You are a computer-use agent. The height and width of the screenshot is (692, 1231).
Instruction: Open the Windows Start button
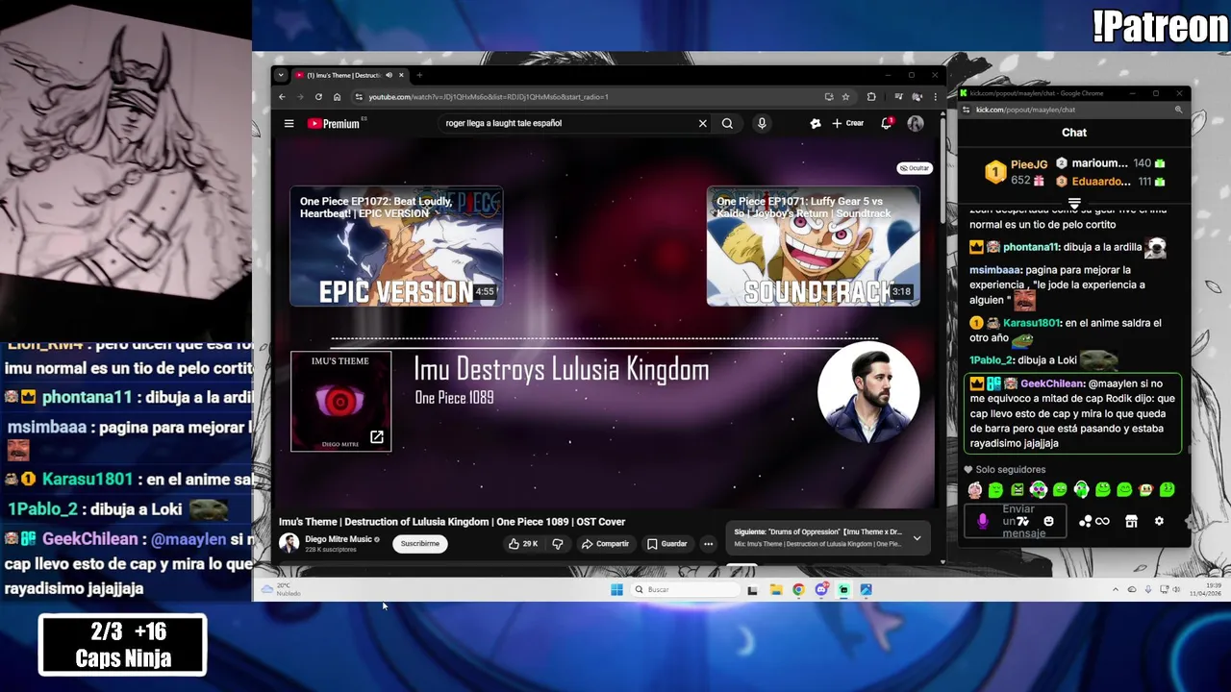pos(616,589)
